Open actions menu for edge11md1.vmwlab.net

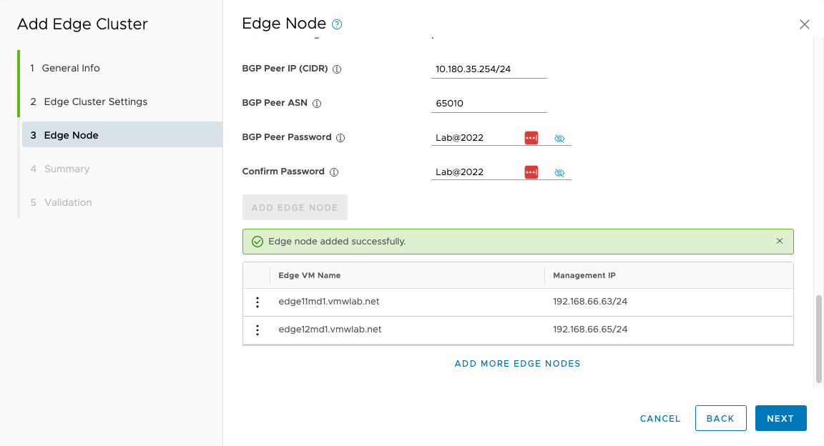coord(257,302)
